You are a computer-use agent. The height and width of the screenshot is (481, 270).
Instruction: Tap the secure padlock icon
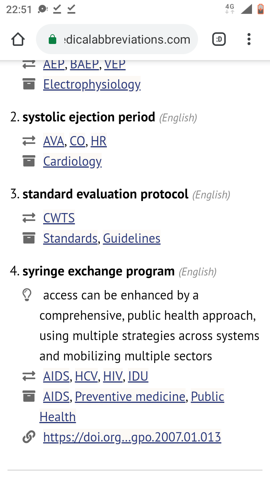52,39
